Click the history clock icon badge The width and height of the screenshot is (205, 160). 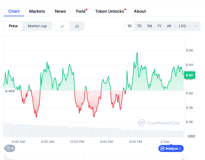click(9, 148)
